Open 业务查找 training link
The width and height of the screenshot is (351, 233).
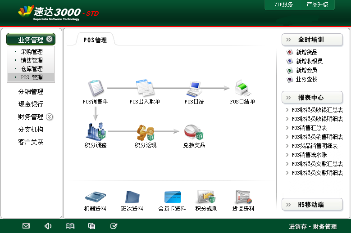[306, 79]
